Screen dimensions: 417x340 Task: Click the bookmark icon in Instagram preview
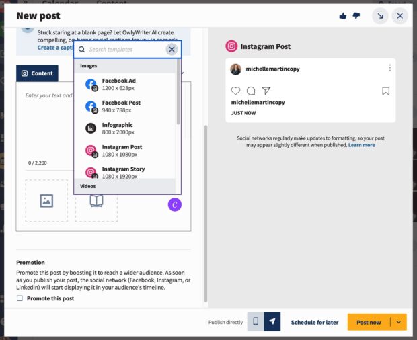pos(386,91)
